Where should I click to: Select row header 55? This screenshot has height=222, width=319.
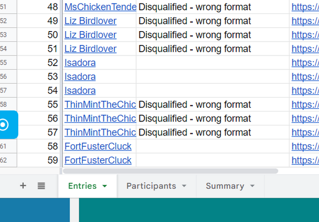click(x=8, y=63)
